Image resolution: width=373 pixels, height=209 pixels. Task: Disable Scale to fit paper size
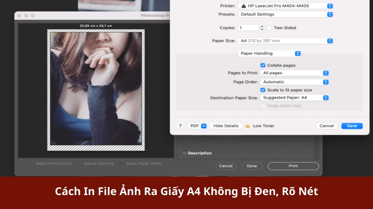[263, 90]
